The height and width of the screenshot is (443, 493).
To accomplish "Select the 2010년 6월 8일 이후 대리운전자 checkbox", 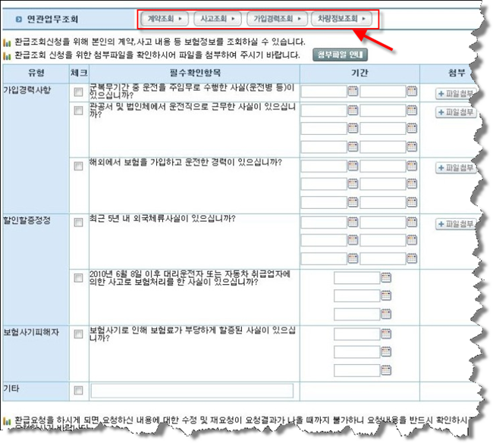I will 78,278.
